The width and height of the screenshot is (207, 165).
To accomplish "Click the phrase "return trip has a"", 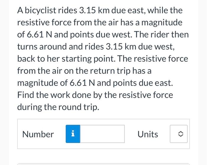I will tap(121, 71).
